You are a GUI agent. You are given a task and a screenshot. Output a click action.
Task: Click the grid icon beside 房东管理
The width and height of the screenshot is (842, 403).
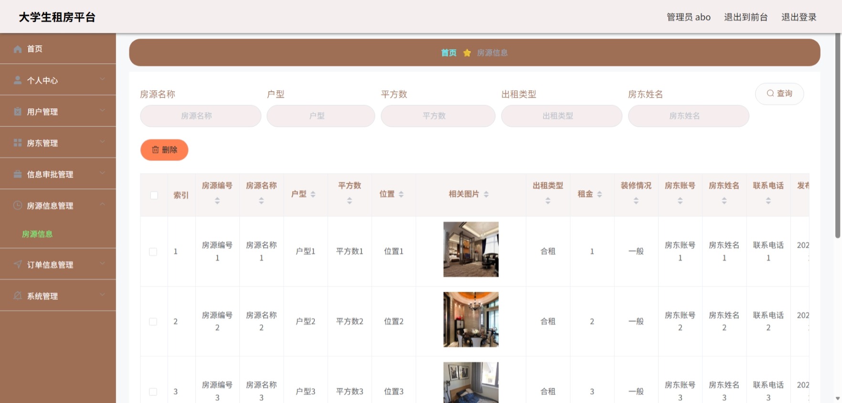pyautogui.click(x=18, y=143)
